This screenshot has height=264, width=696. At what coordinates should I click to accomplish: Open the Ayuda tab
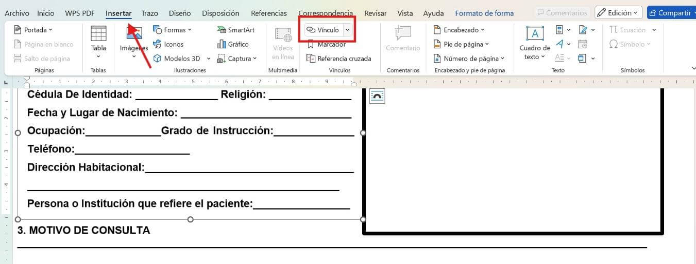click(x=434, y=13)
